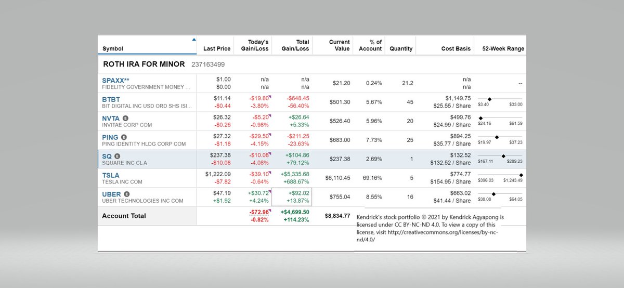Click Account Total gain +$4,699.50
Image resolution: width=624 pixels, height=288 pixels.
pyautogui.click(x=294, y=212)
